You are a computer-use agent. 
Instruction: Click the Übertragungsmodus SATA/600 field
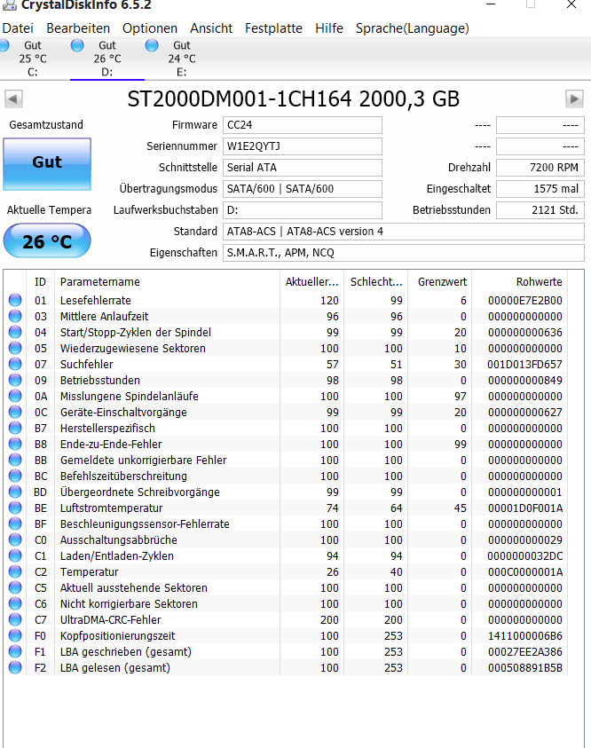[x=303, y=189]
